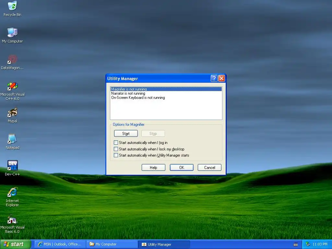Select the My Computer desktop icon
The image size is (332, 249).
pyautogui.click(x=12, y=35)
